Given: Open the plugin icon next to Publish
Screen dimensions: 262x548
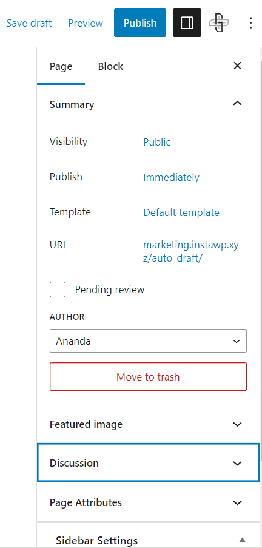Looking at the screenshot, I should coord(219,23).
